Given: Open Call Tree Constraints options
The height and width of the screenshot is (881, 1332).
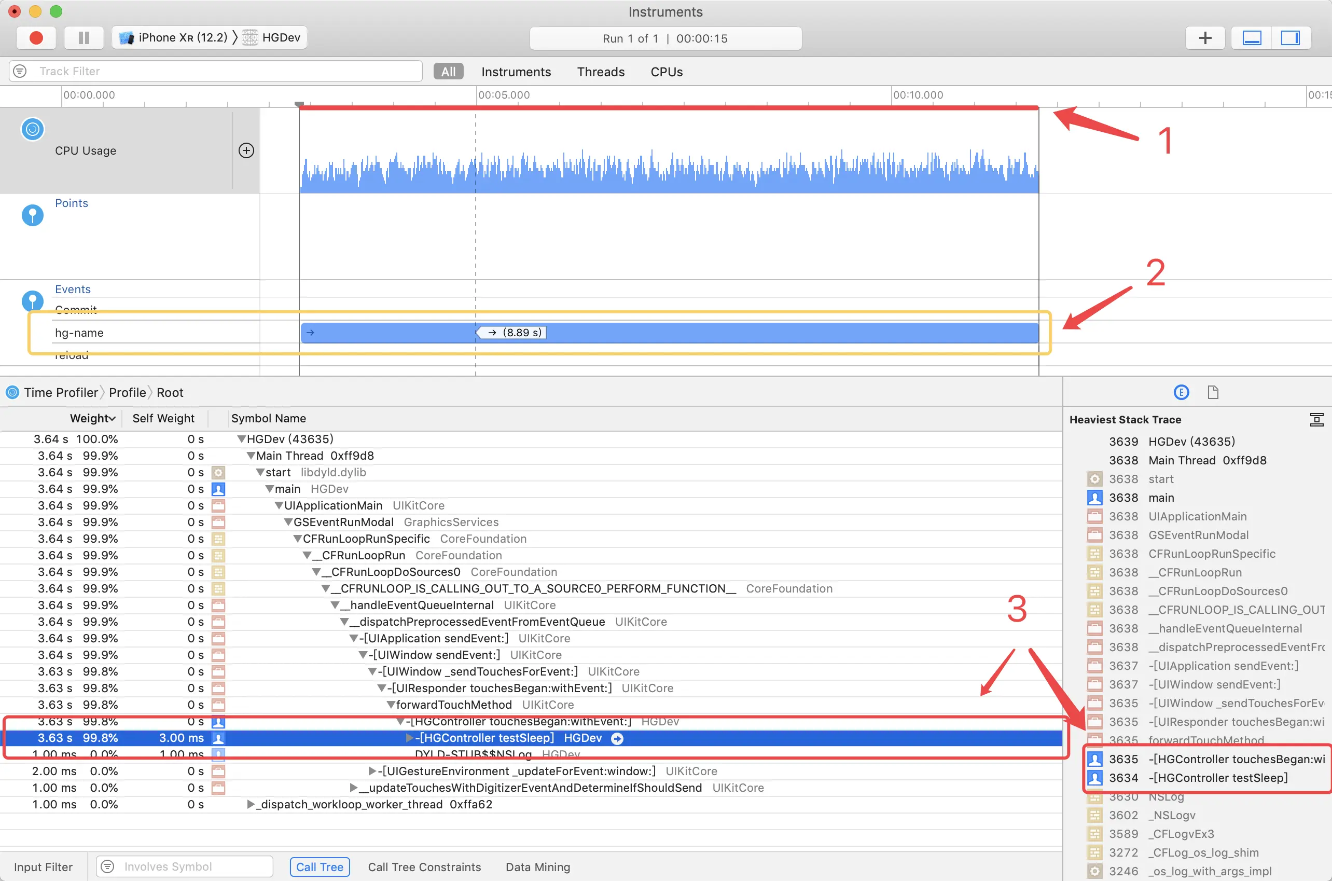Looking at the screenshot, I should (424, 867).
